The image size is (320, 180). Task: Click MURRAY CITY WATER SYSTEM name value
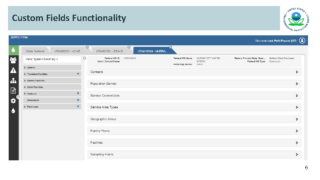coord(208,60)
